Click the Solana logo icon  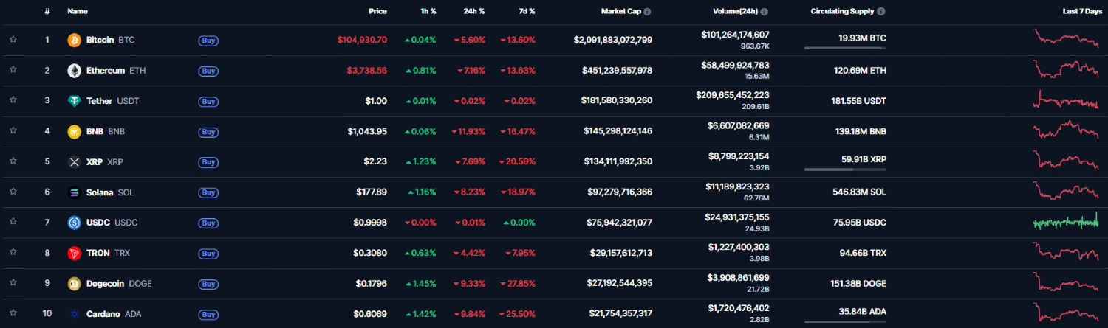[74, 192]
